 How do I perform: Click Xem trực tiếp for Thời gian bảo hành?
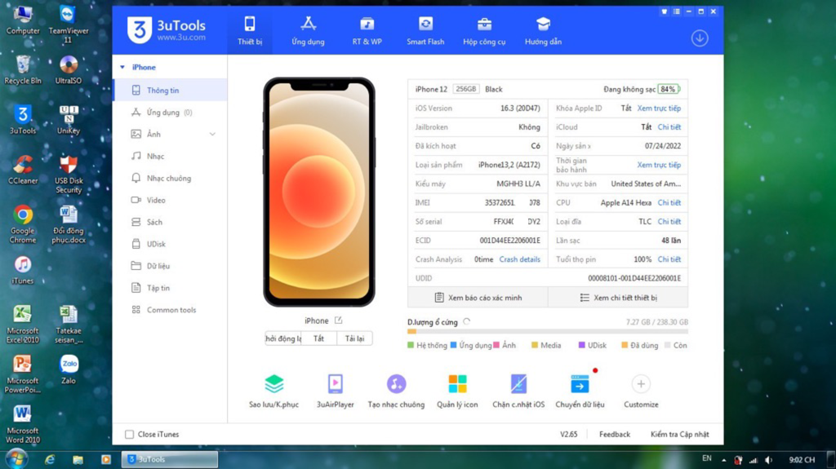659,165
